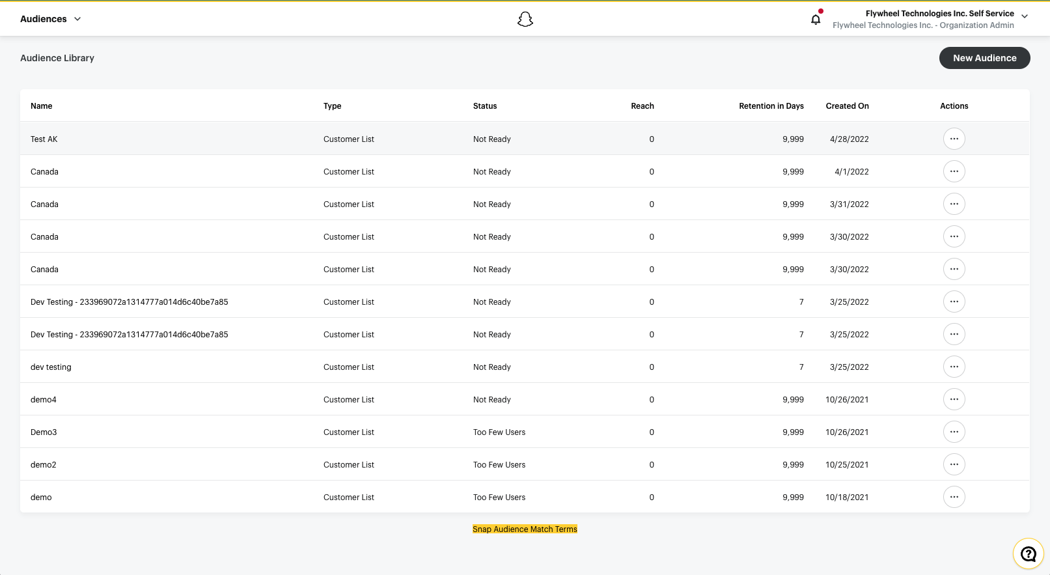Image resolution: width=1050 pixels, height=575 pixels.
Task: Click the Snapchat ghost logo
Action: point(525,20)
